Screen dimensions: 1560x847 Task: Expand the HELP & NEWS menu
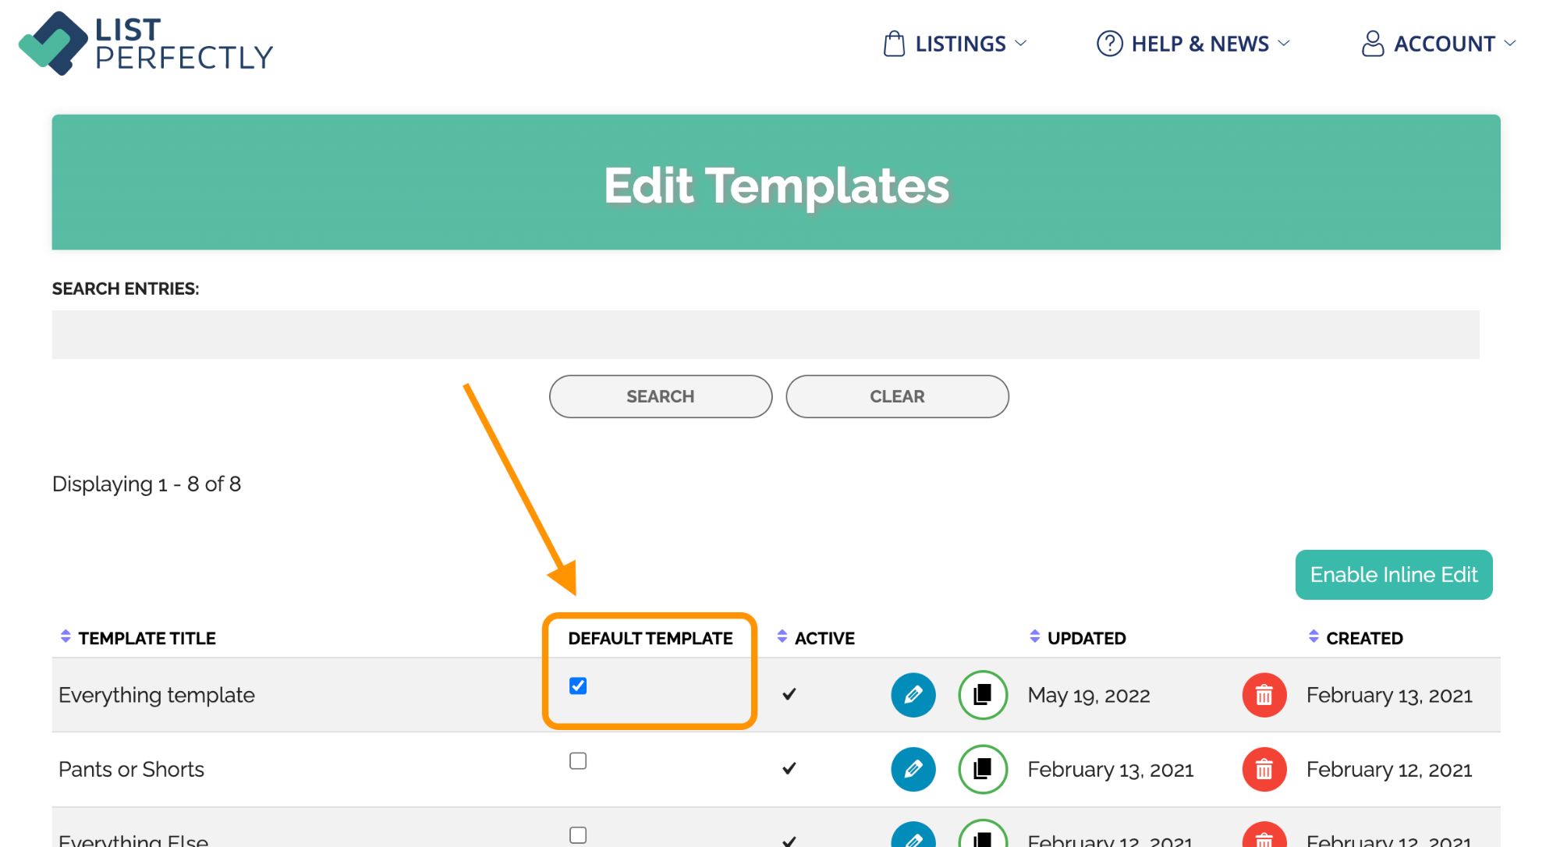[1199, 44]
